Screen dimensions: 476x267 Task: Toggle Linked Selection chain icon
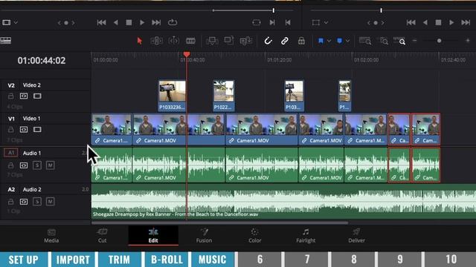pos(284,41)
